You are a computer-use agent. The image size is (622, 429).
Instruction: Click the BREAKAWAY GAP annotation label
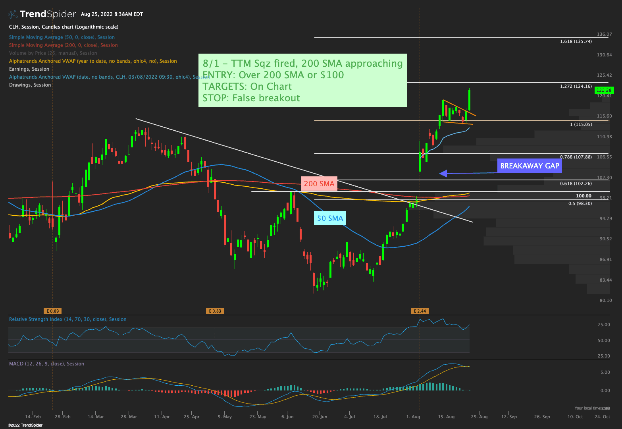click(530, 166)
